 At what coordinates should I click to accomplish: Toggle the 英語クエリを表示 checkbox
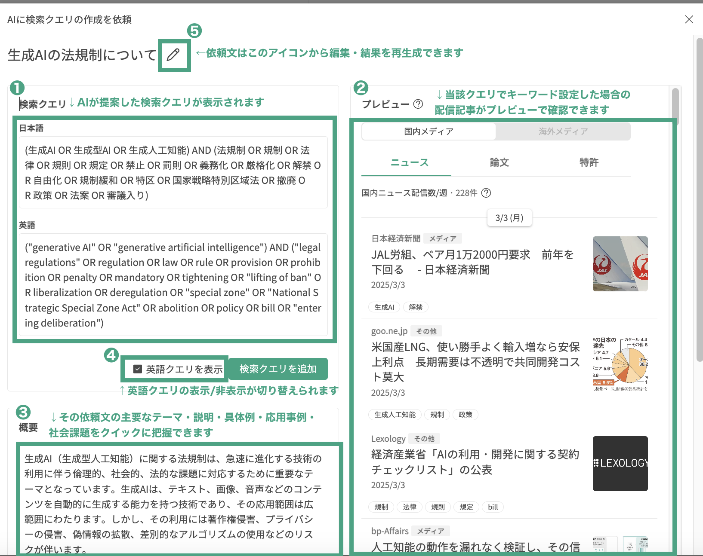coord(138,369)
